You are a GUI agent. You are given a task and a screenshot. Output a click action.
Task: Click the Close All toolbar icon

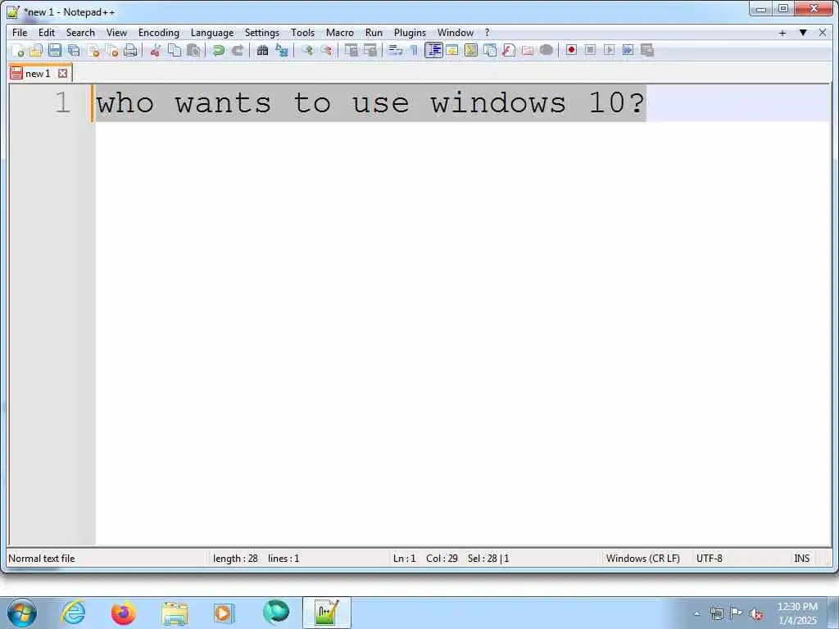pyautogui.click(x=111, y=50)
